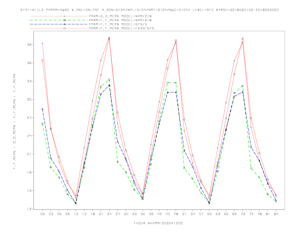The width and height of the screenshot is (301, 233).
Task: Click the green circle data point at hour 00
Action: click(43, 124)
